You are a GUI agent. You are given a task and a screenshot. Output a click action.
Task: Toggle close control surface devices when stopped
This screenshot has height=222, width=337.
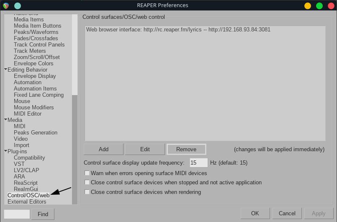click(x=87, y=183)
